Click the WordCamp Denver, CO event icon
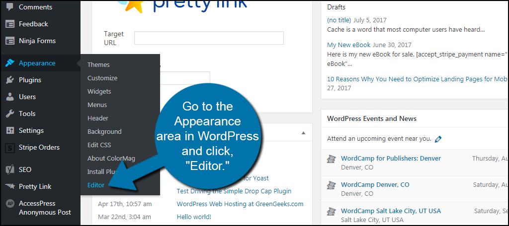The height and width of the screenshot is (226, 509). (x=331, y=185)
